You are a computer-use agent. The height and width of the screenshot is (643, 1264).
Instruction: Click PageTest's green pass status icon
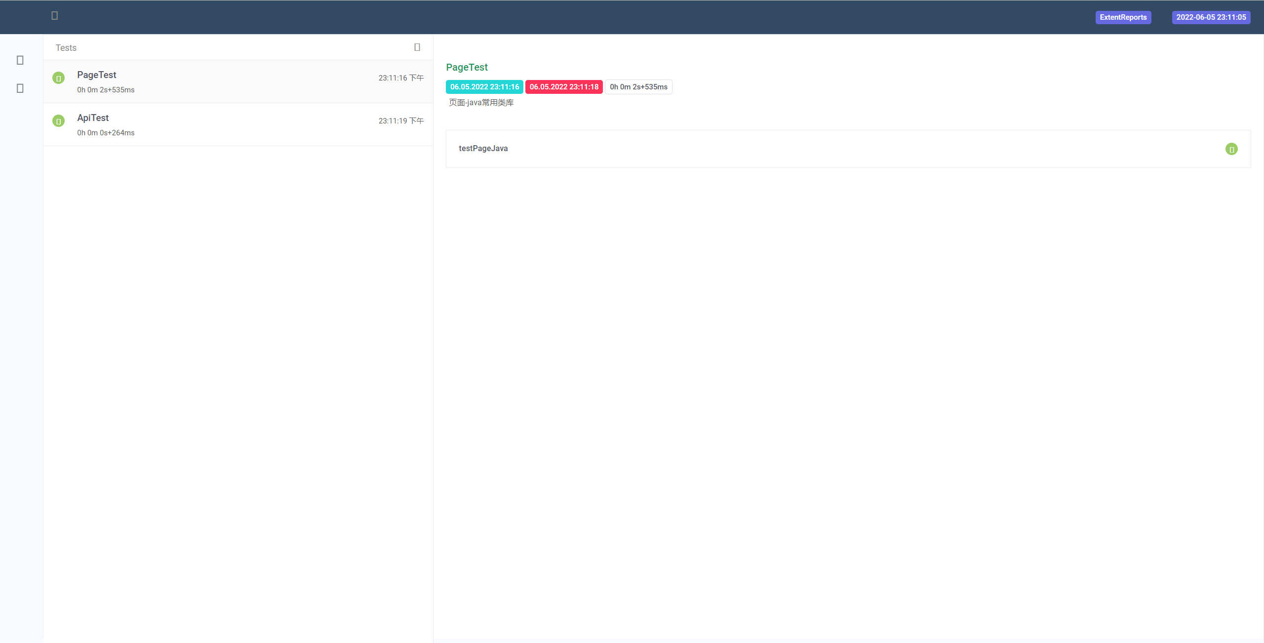58,78
